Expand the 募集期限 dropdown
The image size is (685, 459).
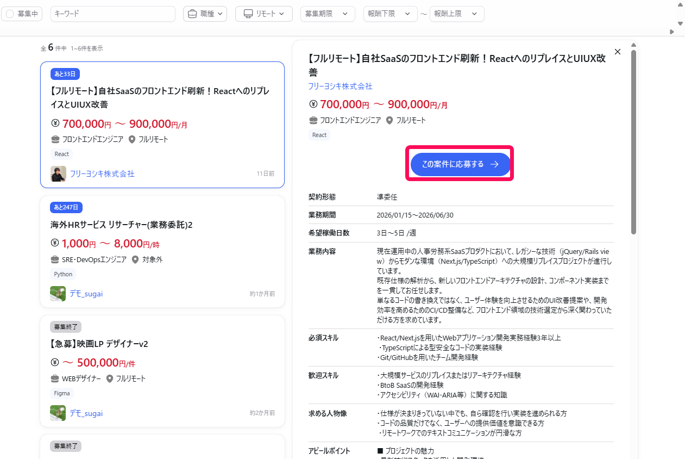(328, 14)
